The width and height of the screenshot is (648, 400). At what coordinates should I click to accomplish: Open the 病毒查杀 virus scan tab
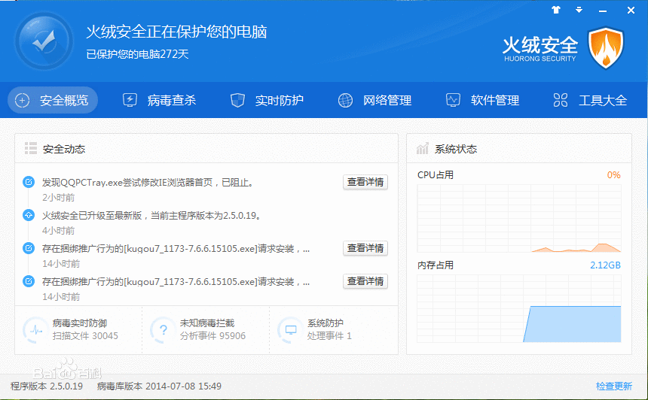click(160, 100)
